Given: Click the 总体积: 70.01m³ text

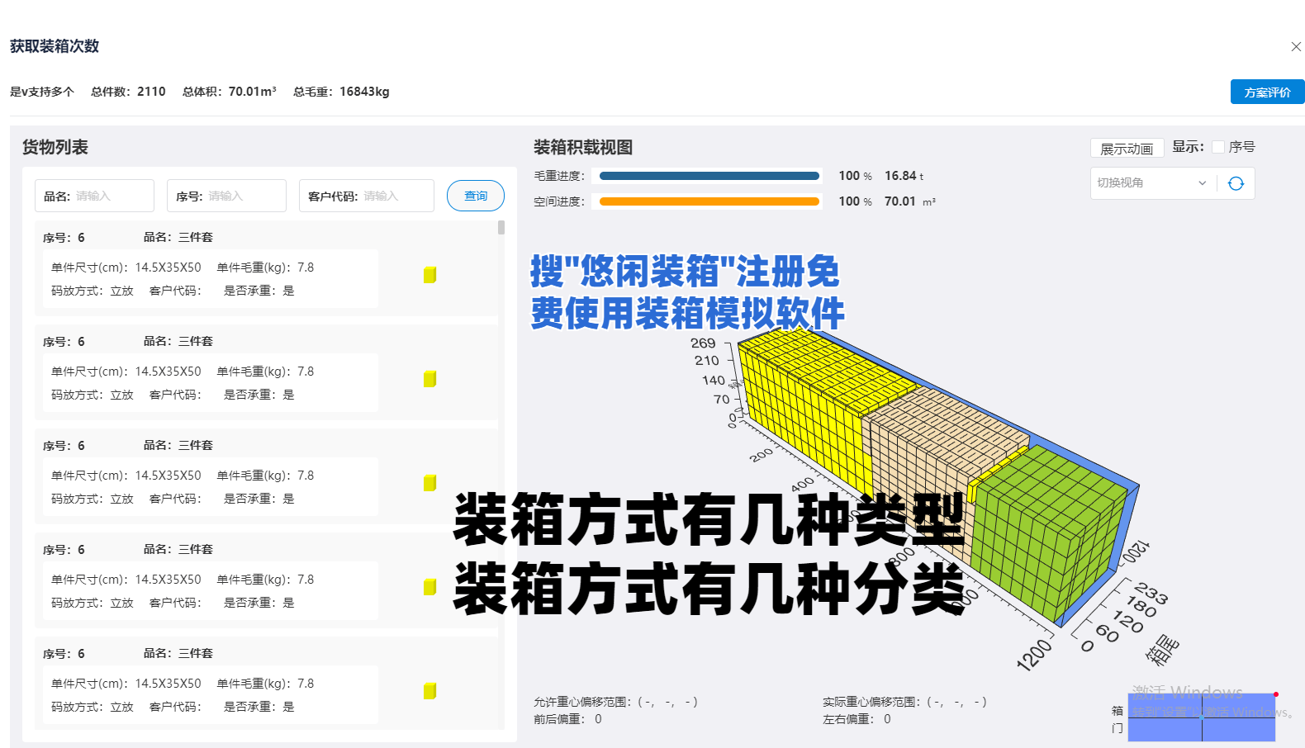Looking at the screenshot, I should click(x=229, y=92).
